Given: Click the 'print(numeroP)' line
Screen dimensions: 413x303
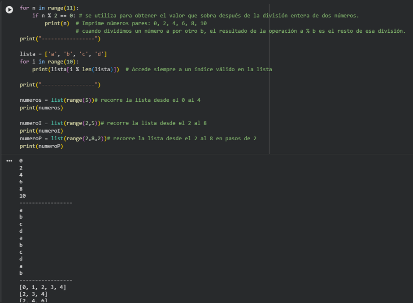Looking at the screenshot, I should coord(41,146).
